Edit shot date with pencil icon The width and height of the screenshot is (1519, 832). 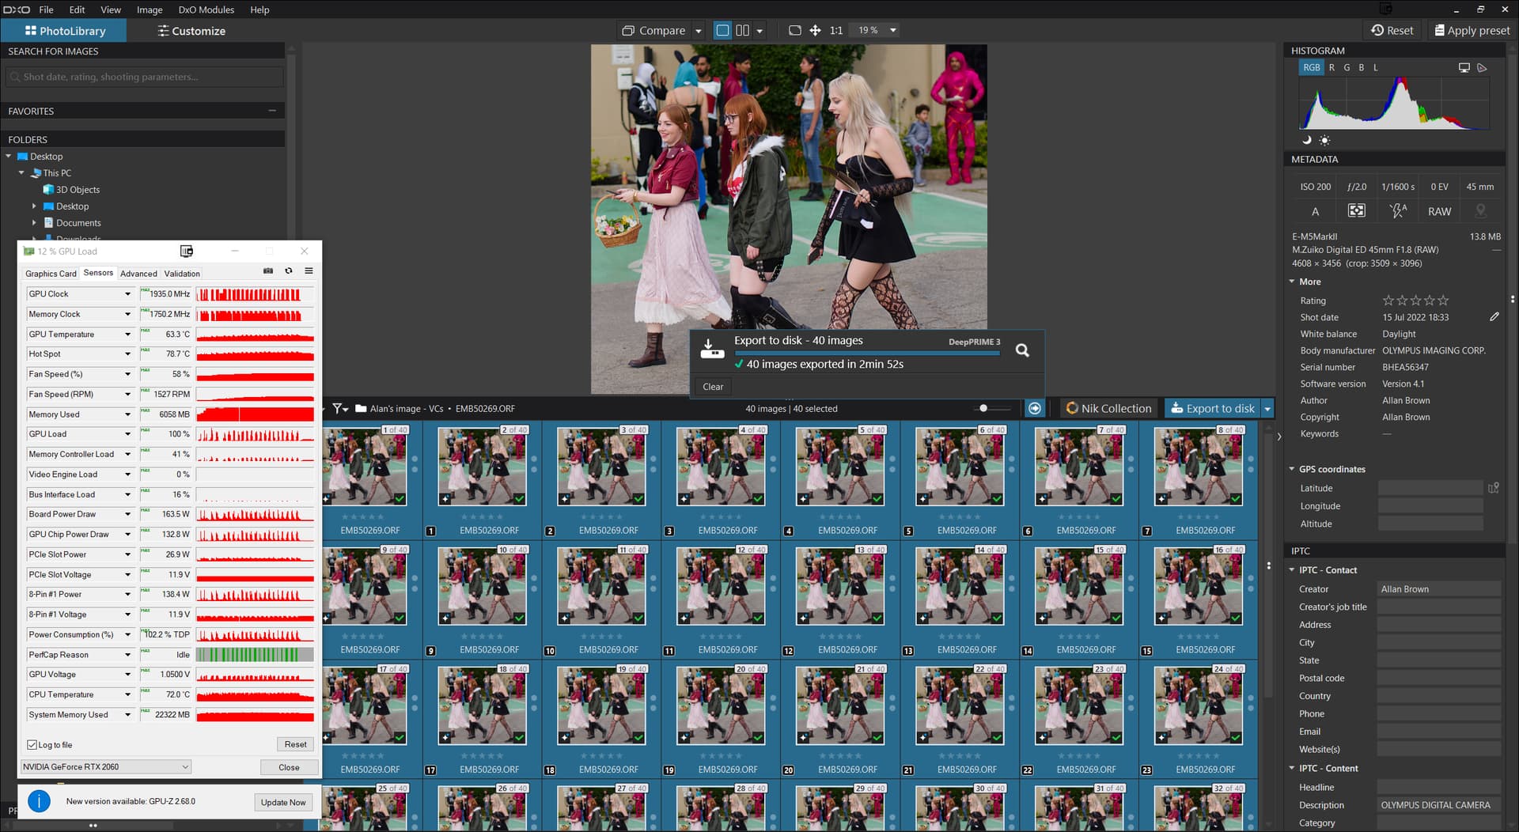[x=1494, y=317]
